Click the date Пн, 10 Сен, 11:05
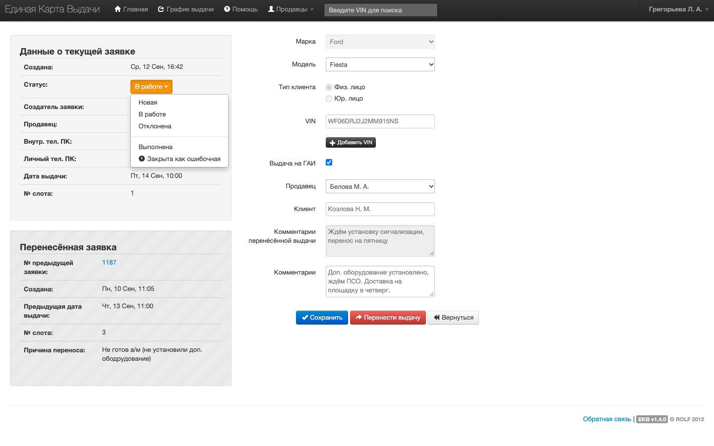 click(128, 289)
